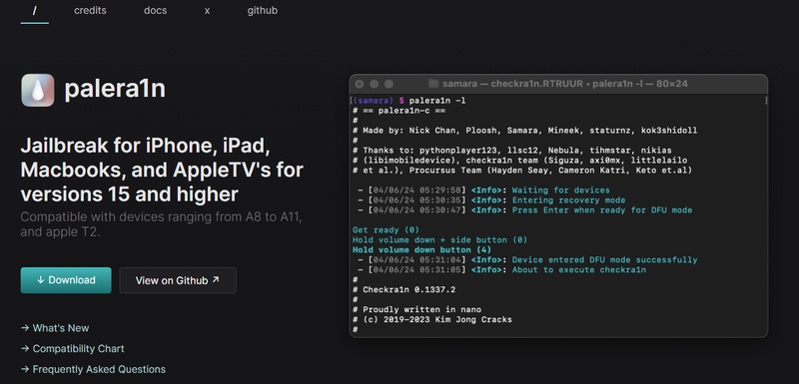Click the 'Jailbreak for iPhone, iPad' heading
The width and height of the screenshot is (799, 384).
click(x=162, y=170)
